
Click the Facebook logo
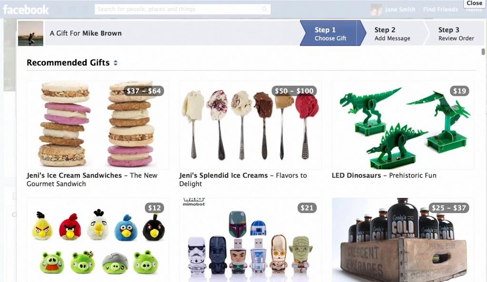click(x=26, y=10)
